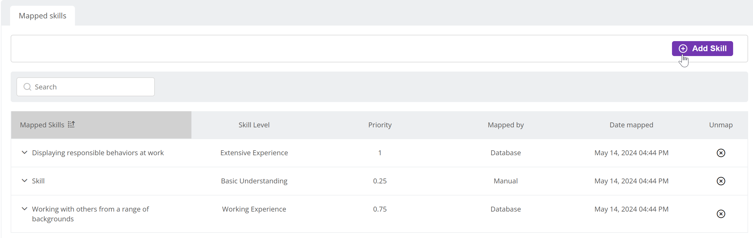Click the magnifier icon in Search
Viewport: 753px width, 238px height.
click(x=27, y=87)
